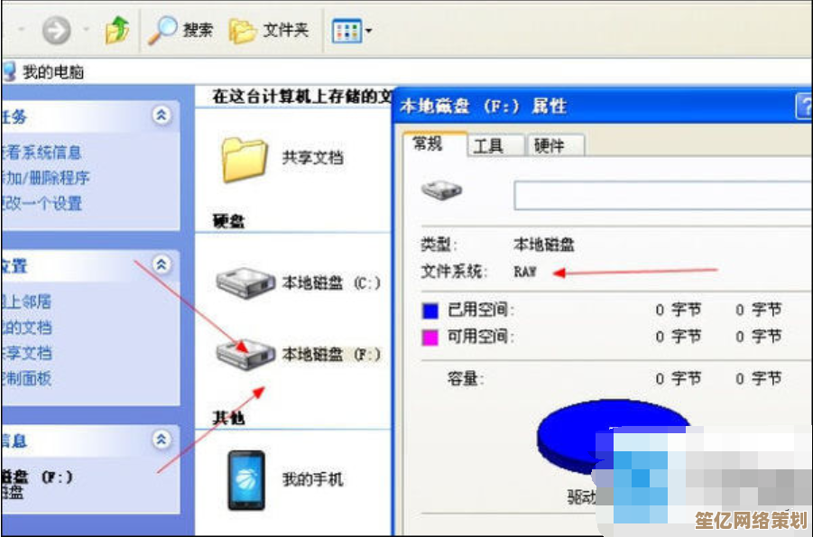
Task: Switch to the 硬件 tab
Action: (x=555, y=146)
